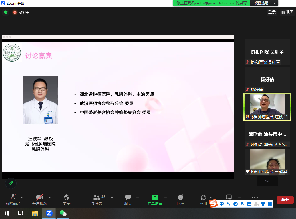The image size is (296, 219).
Task: Open the 回应 reactions emoji picker
Action: pos(180,200)
